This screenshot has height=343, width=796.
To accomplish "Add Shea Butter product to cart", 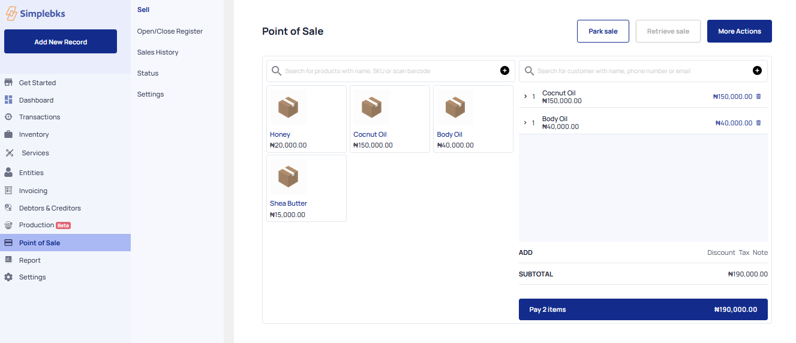I will click(x=307, y=188).
